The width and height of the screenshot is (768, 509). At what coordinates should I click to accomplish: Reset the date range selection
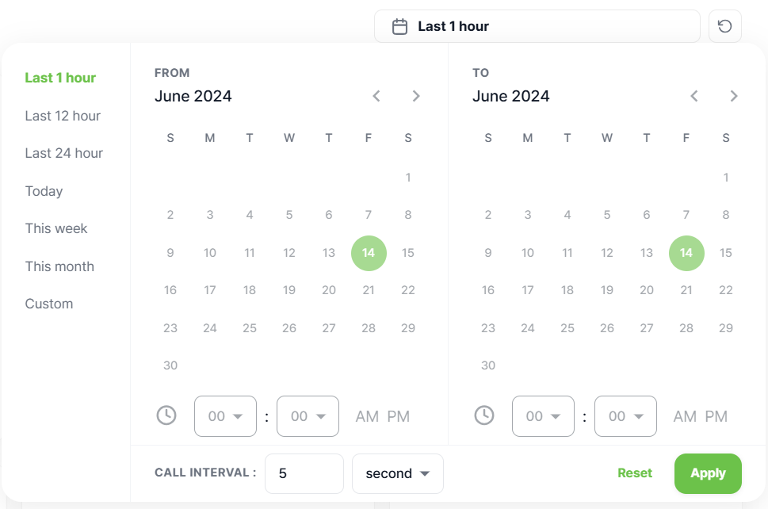click(x=635, y=473)
